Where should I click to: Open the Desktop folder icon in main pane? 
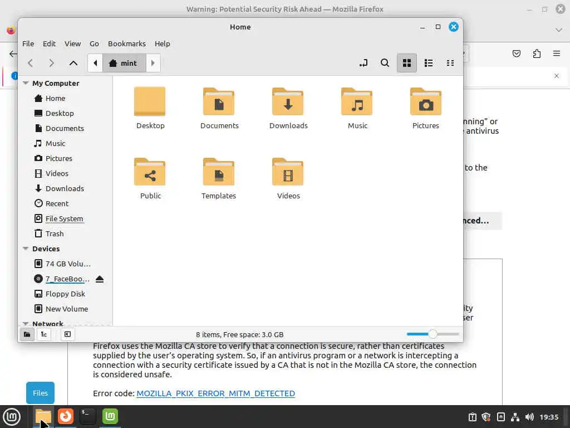150,101
